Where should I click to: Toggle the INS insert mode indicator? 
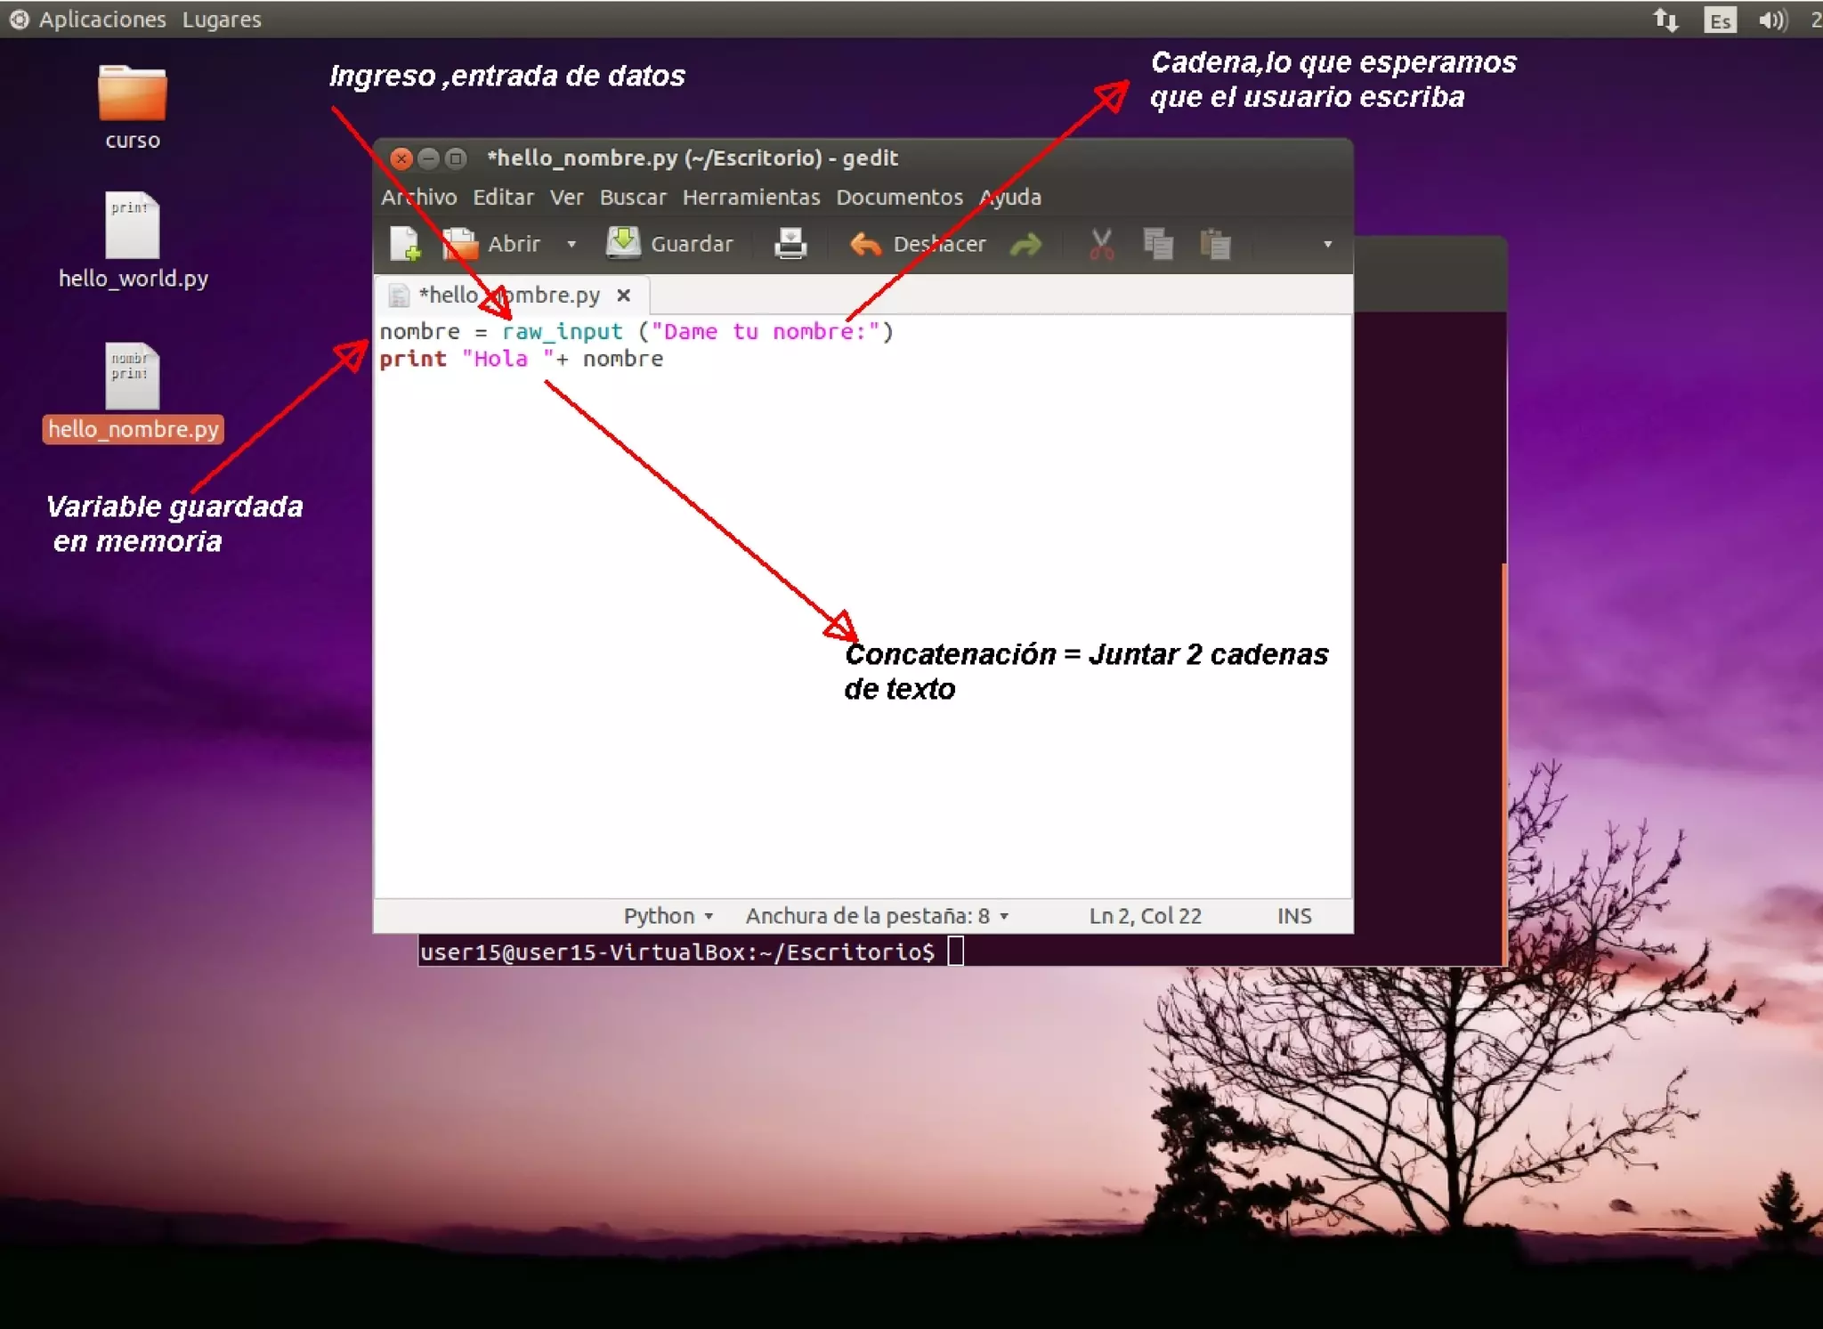coord(1294,916)
